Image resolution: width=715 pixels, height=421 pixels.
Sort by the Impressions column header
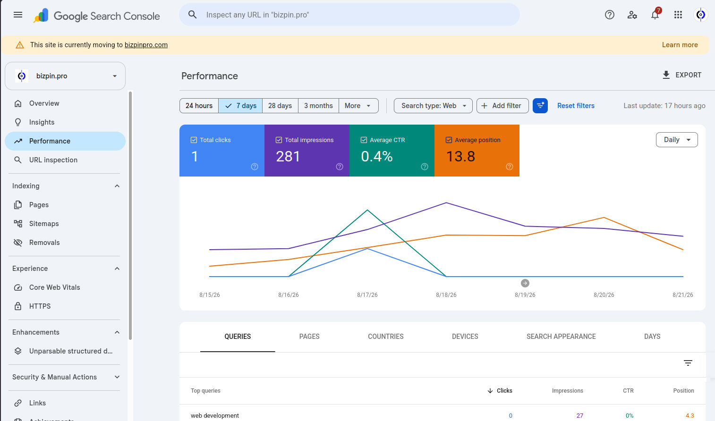pyautogui.click(x=567, y=391)
